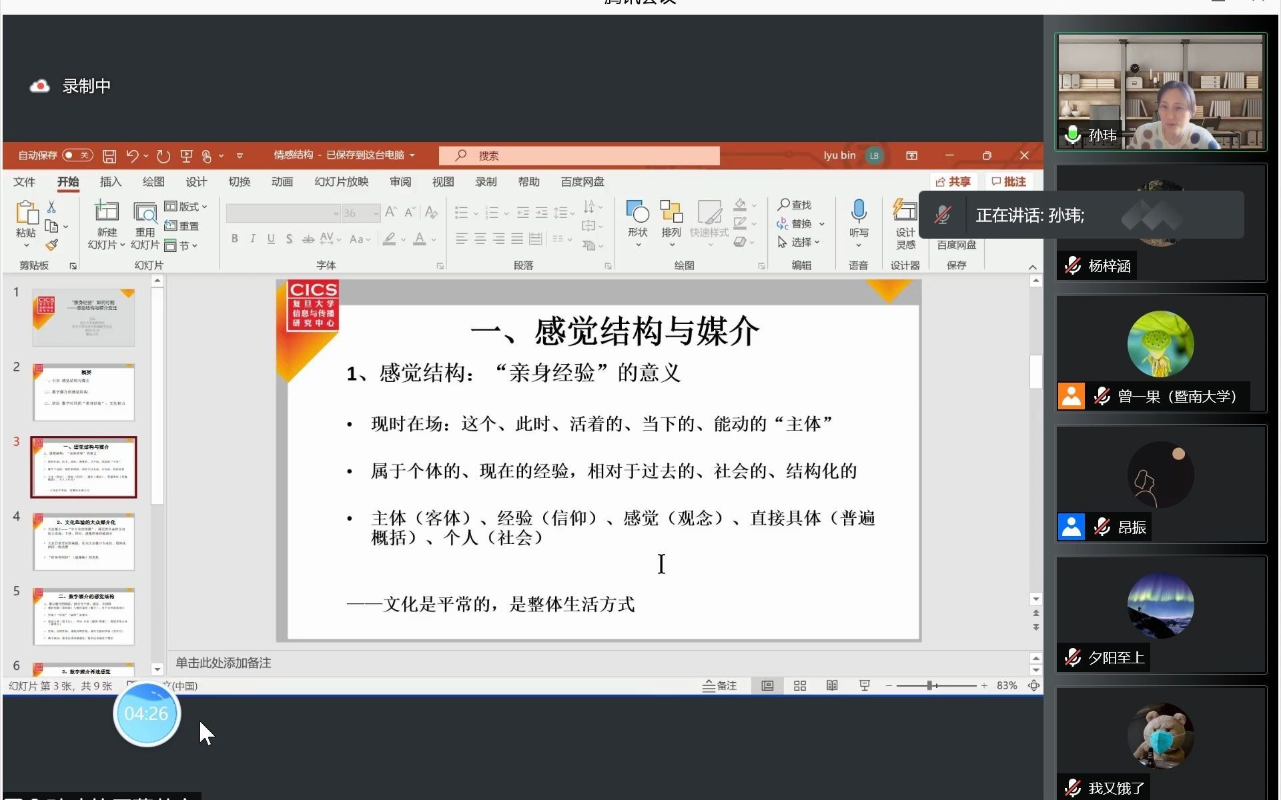
Task: Click the Reuse Slides icon
Action: [145, 212]
